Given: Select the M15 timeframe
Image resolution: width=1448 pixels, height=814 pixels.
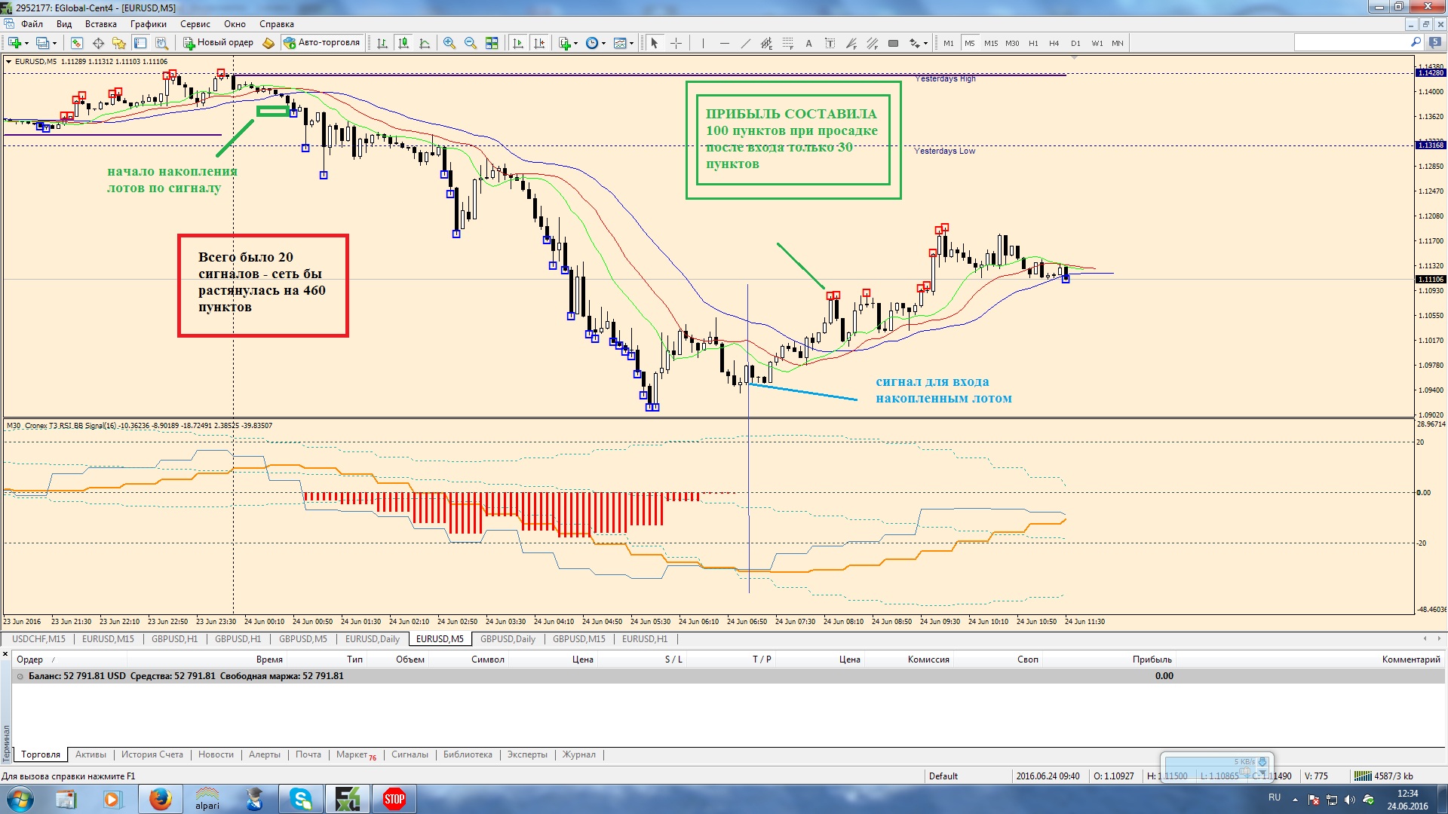Looking at the screenshot, I should click(991, 43).
